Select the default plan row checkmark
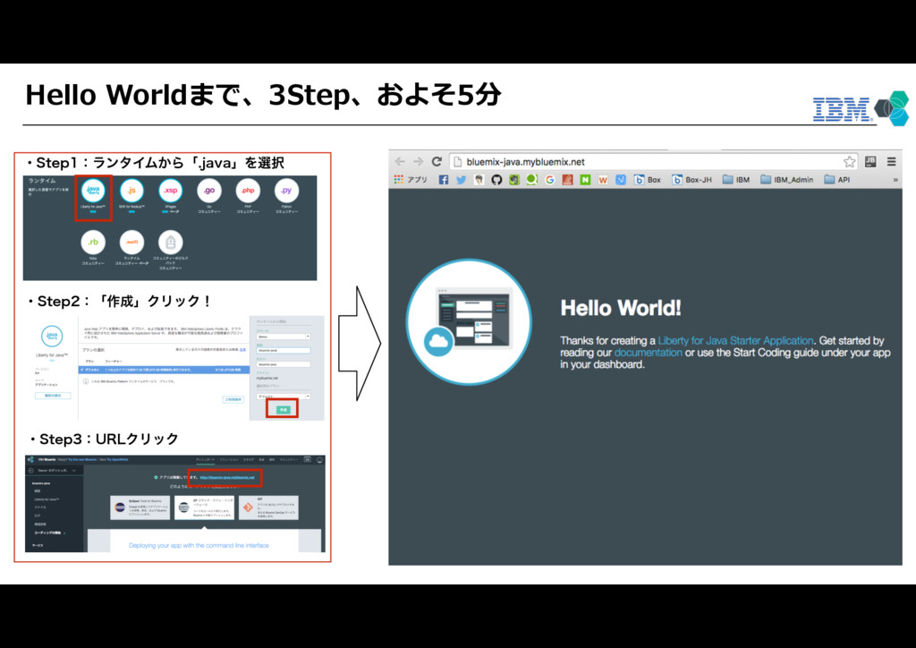 (x=82, y=370)
